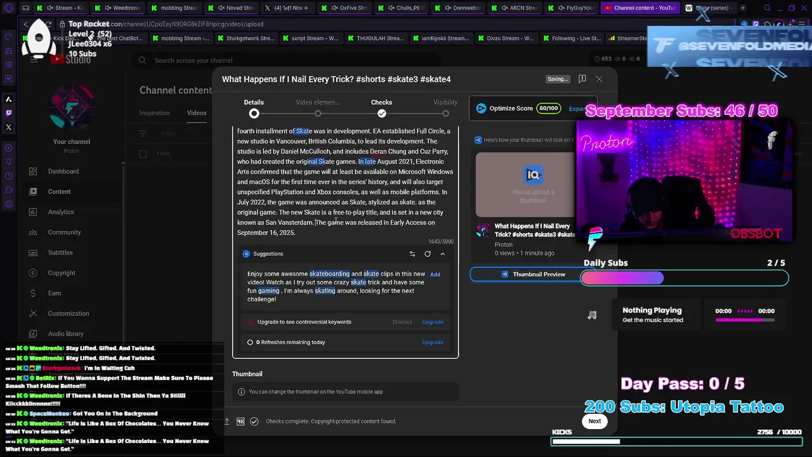Click the Optimize Score 80/100 badge
Screen dimensions: 812x457
[x=549, y=109]
